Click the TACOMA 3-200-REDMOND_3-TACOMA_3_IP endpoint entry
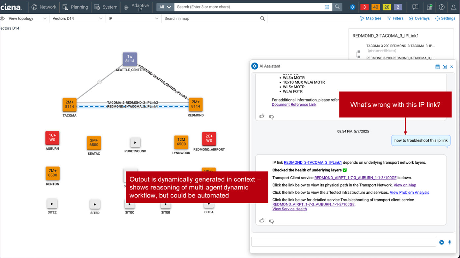 coord(400,46)
